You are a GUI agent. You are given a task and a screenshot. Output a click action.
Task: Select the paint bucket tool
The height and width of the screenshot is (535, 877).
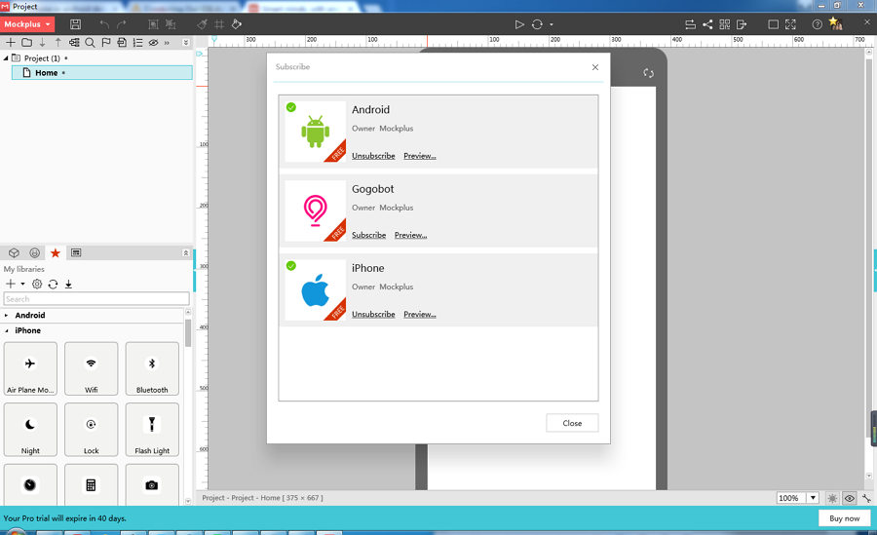pos(237,24)
